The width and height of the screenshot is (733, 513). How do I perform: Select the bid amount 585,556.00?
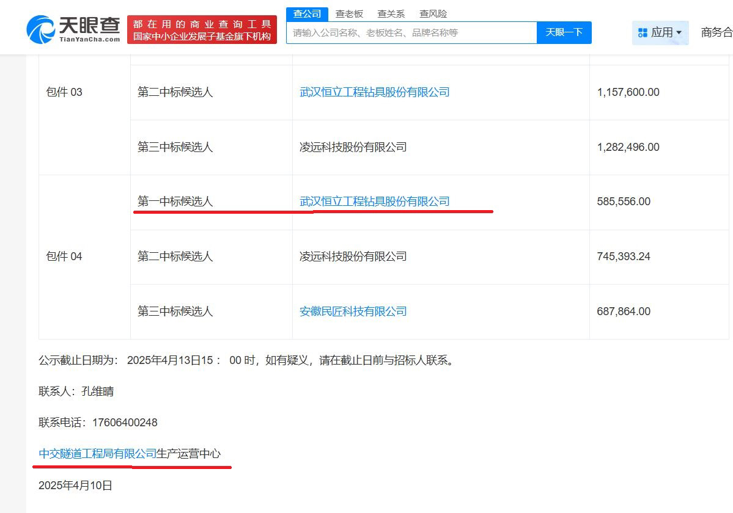[624, 201]
